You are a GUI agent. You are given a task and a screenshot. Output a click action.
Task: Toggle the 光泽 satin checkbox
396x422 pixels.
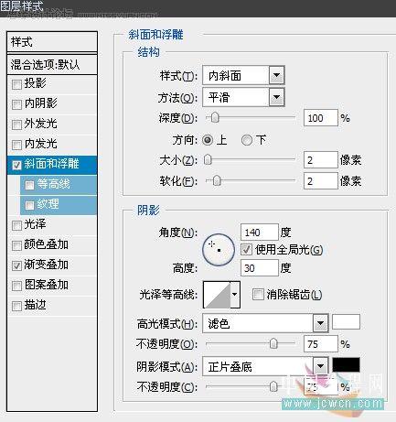tap(16, 225)
